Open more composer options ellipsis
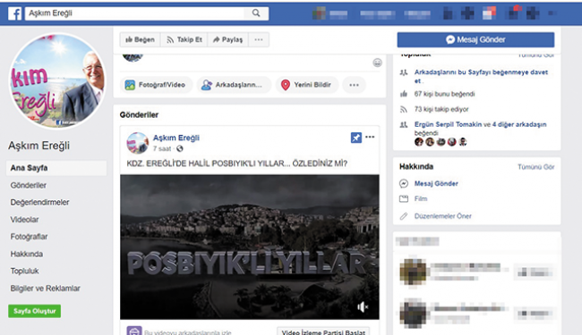This screenshot has width=582, height=335. [x=354, y=85]
